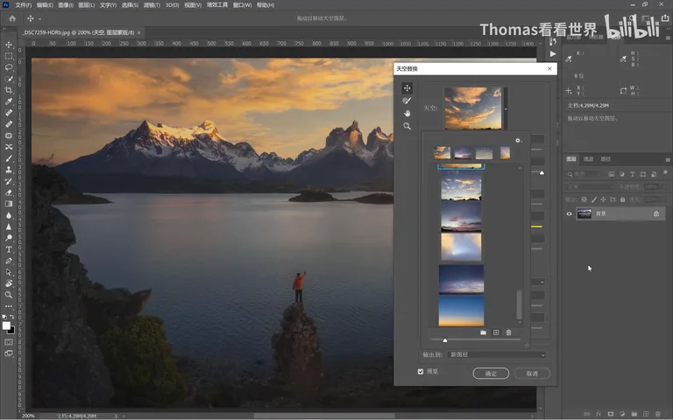Select the Eyedropper tool in left toolbar
The image size is (673, 420).
[x=9, y=101]
